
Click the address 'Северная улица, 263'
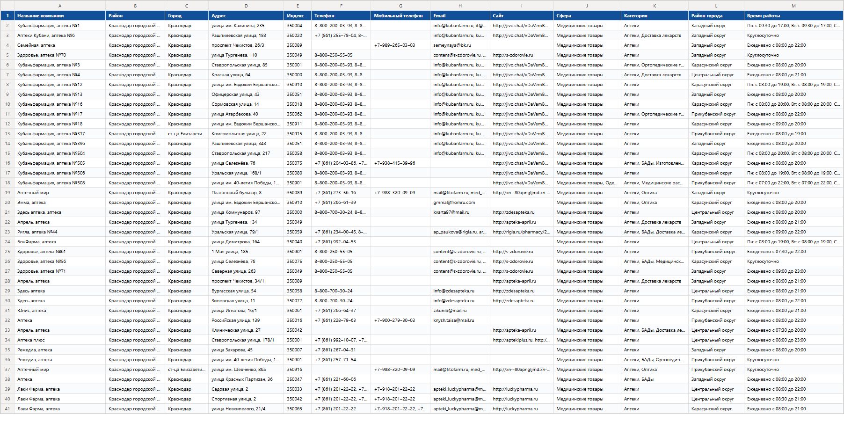pos(246,271)
